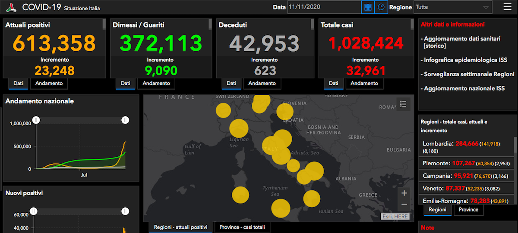Zoom in on the map

tap(404, 193)
